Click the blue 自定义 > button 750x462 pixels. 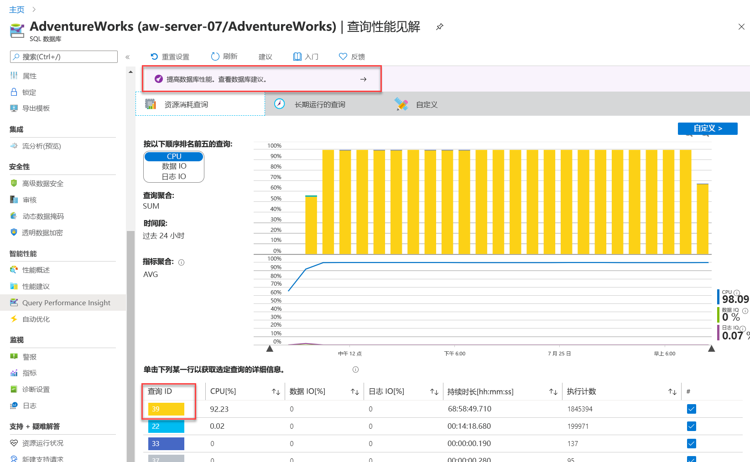pos(708,128)
